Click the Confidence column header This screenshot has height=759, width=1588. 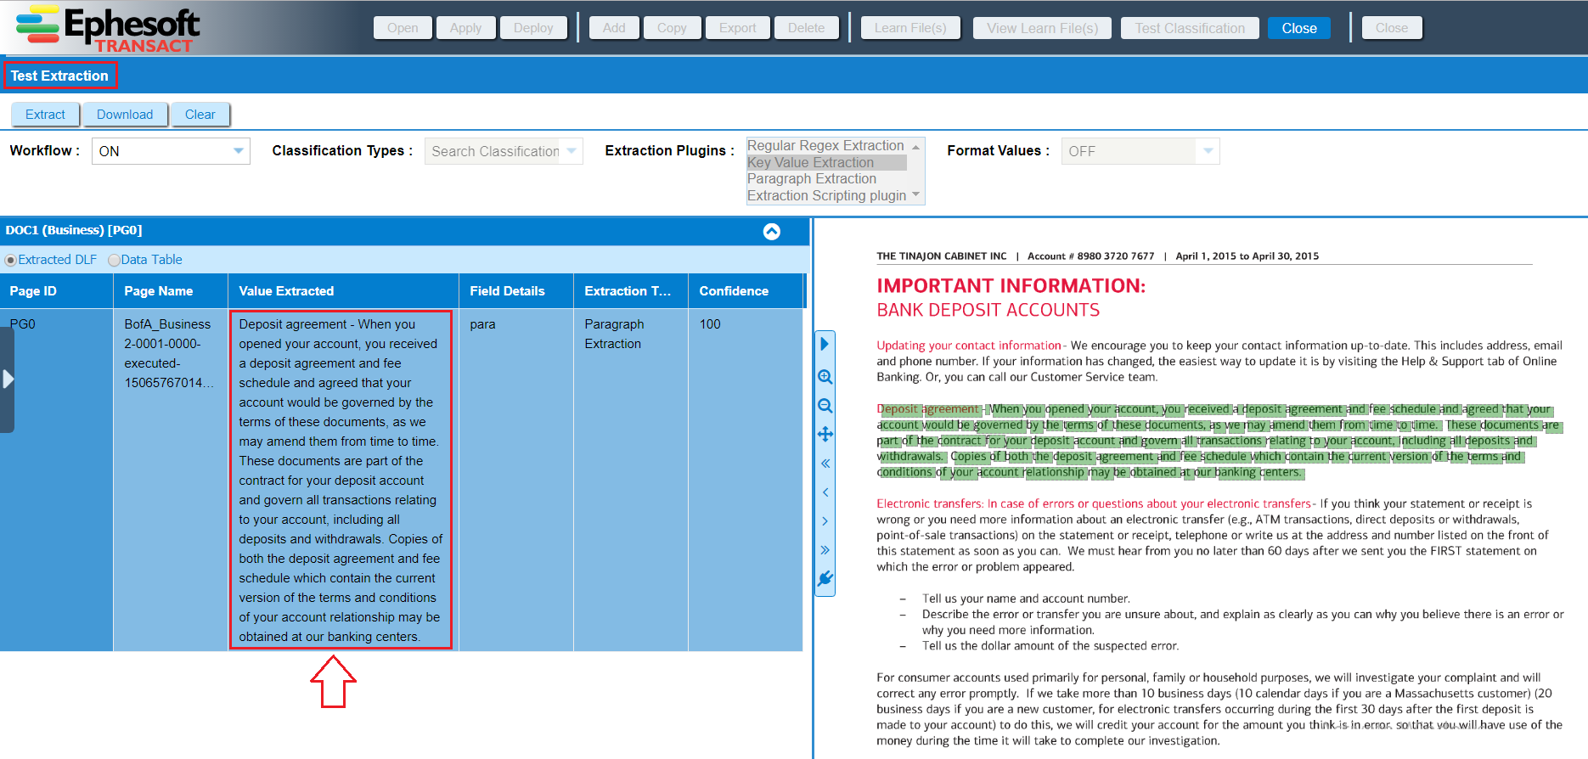[x=746, y=291]
